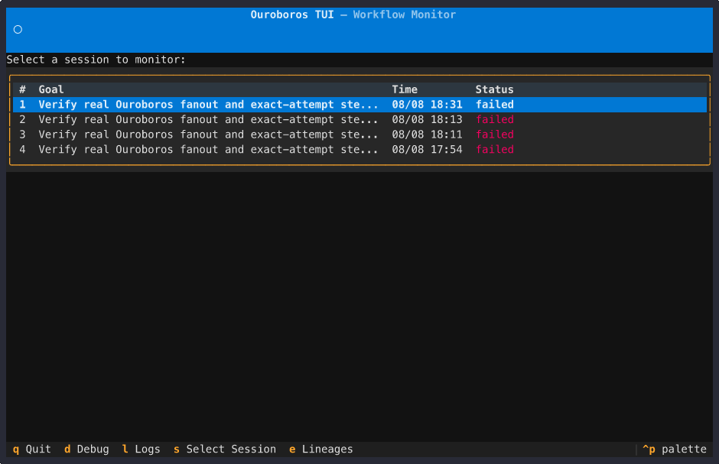Open the ^p command palette
Screen dimensions: 719x464
(x=675, y=449)
